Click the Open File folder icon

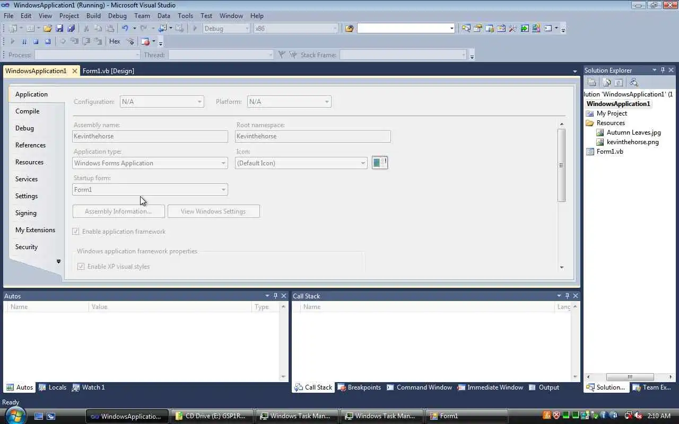(47, 28)
